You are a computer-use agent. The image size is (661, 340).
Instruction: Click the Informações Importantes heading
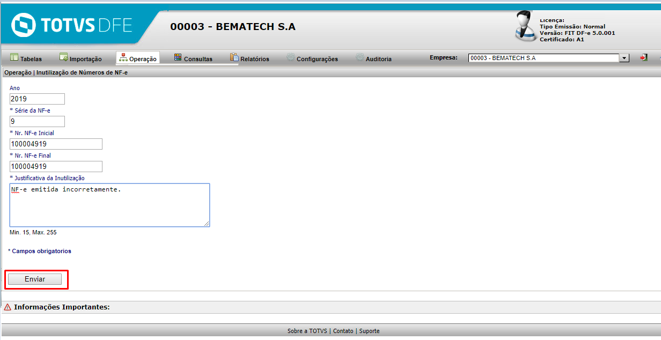point(62,307)
